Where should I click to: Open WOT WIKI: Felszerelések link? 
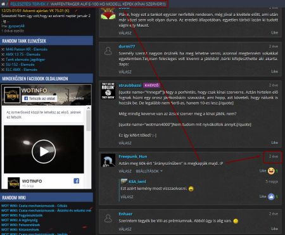coord(20,225)
